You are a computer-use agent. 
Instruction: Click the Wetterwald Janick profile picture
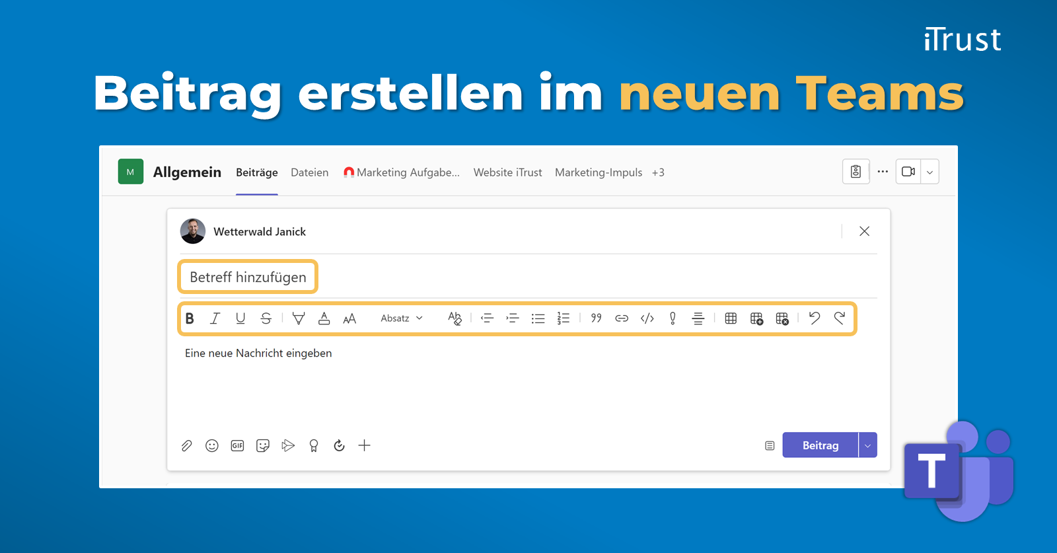193,231
